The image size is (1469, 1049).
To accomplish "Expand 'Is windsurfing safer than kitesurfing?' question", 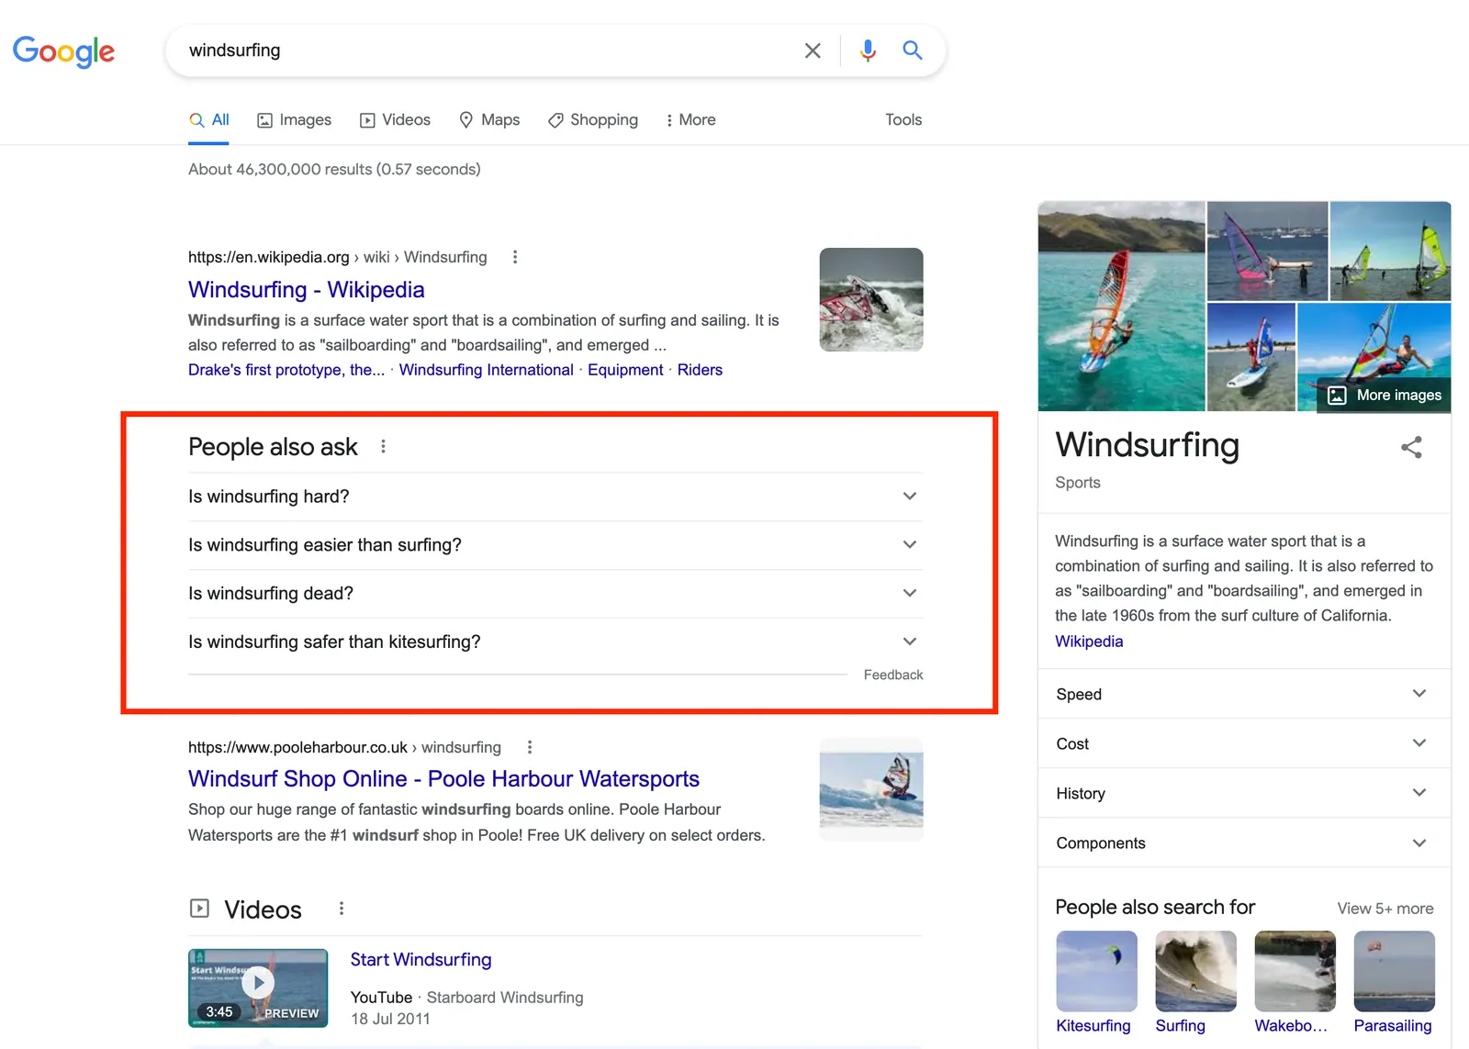I will click(x=555, y=642).
